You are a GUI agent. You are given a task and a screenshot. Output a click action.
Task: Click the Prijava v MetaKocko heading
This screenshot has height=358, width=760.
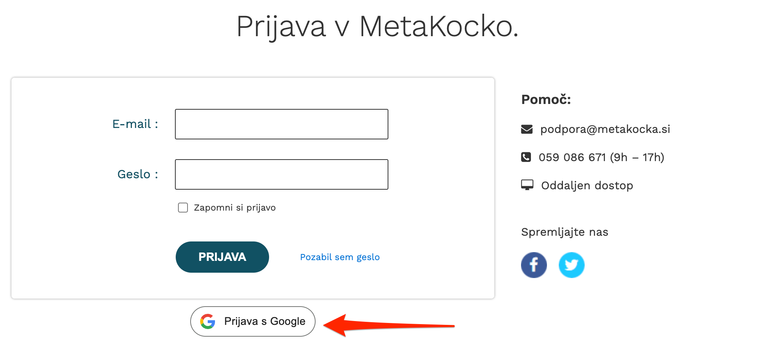coord(377,27)
